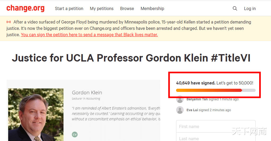Open the Browse page
271x141 pixels.
[127, 8]
